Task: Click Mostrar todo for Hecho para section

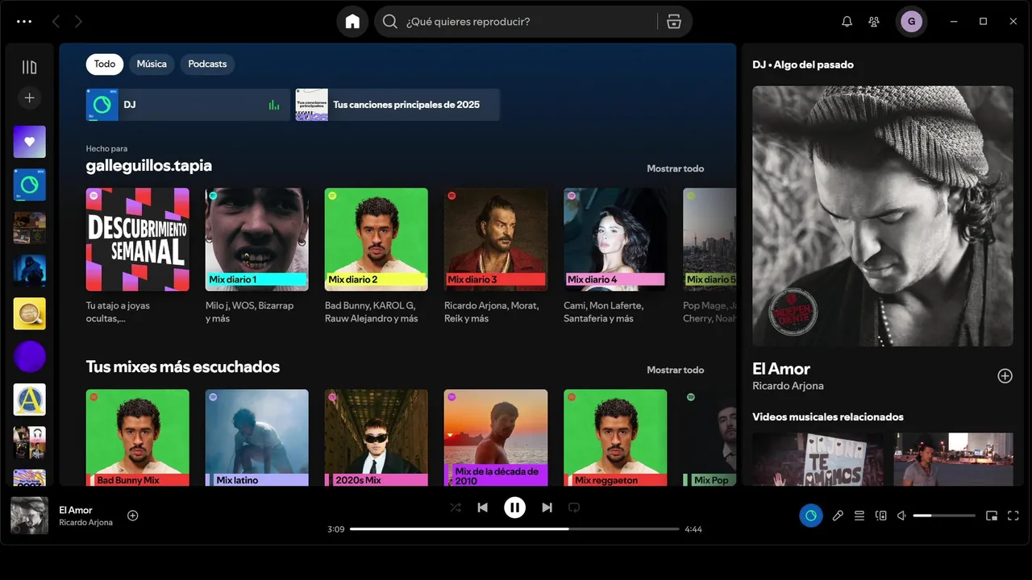Action: click(x=675, y=168)
